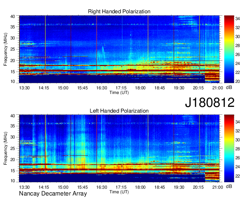244x198 pixels.
Task: Click the 40 MHz tick on Right Handed plot
Action: pos(13,16)
